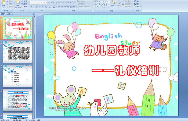The image size is (188, 121).
Task: Select the Text Box shape in gallery
Action: click(95, 1)
